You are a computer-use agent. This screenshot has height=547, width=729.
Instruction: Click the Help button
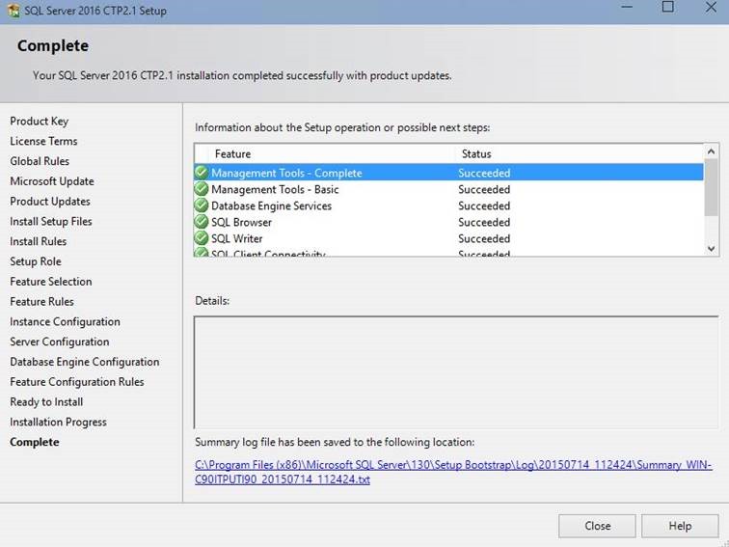click(x=680, y=526)
